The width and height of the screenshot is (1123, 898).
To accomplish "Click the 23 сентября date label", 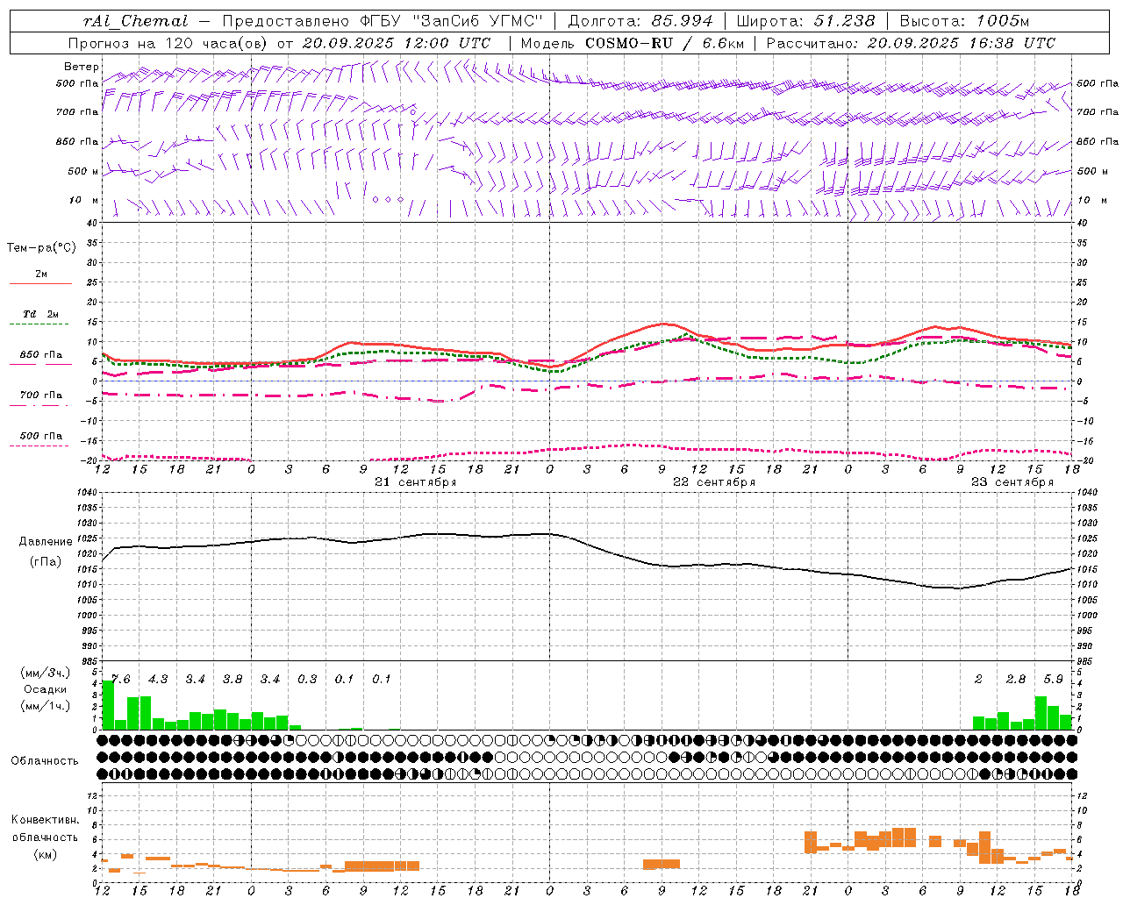I will pyautogui.click(x=1012, y=482).
